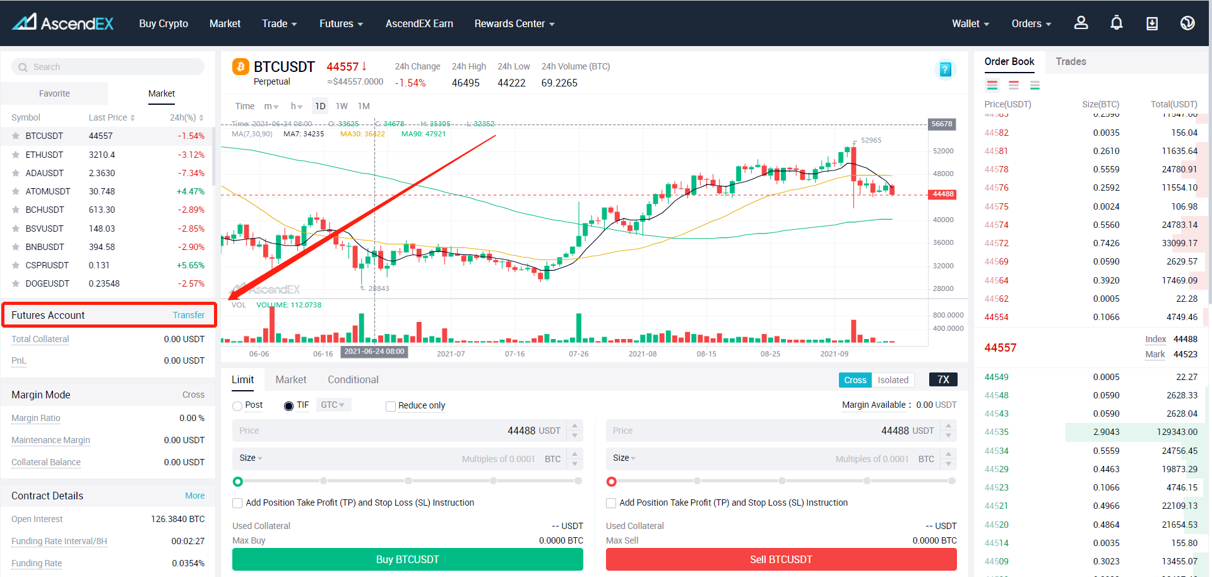The width and height of the screenshot is (1212, 577).
Task: Open the user account profile icon
Action: point(1081,23)
